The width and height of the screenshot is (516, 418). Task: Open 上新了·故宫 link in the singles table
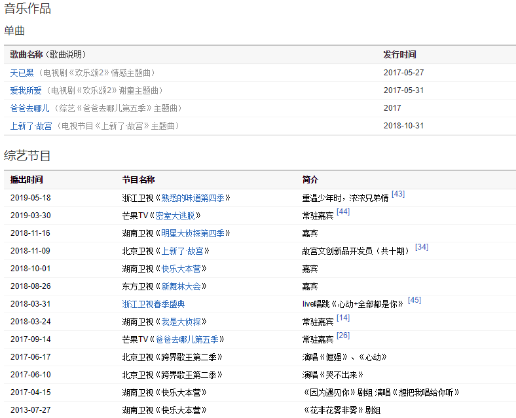[31, 126]
